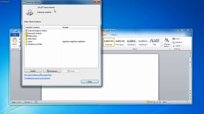
Task: Click the AppData exclude entry for Users
Action: click(74, 41)
